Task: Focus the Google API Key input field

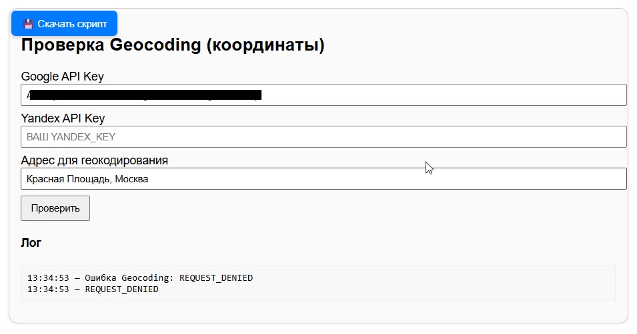Action: tap(440, 94)
